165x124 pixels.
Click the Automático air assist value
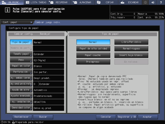tap(49, 90)
